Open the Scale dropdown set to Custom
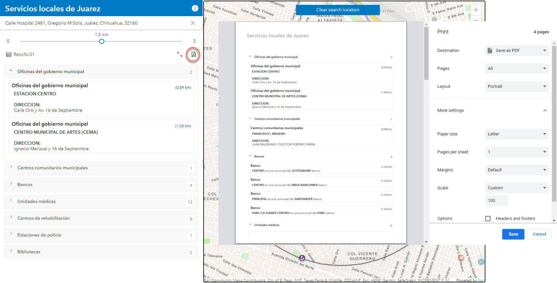Screen dimensions: 557x283 coord(517,188)
